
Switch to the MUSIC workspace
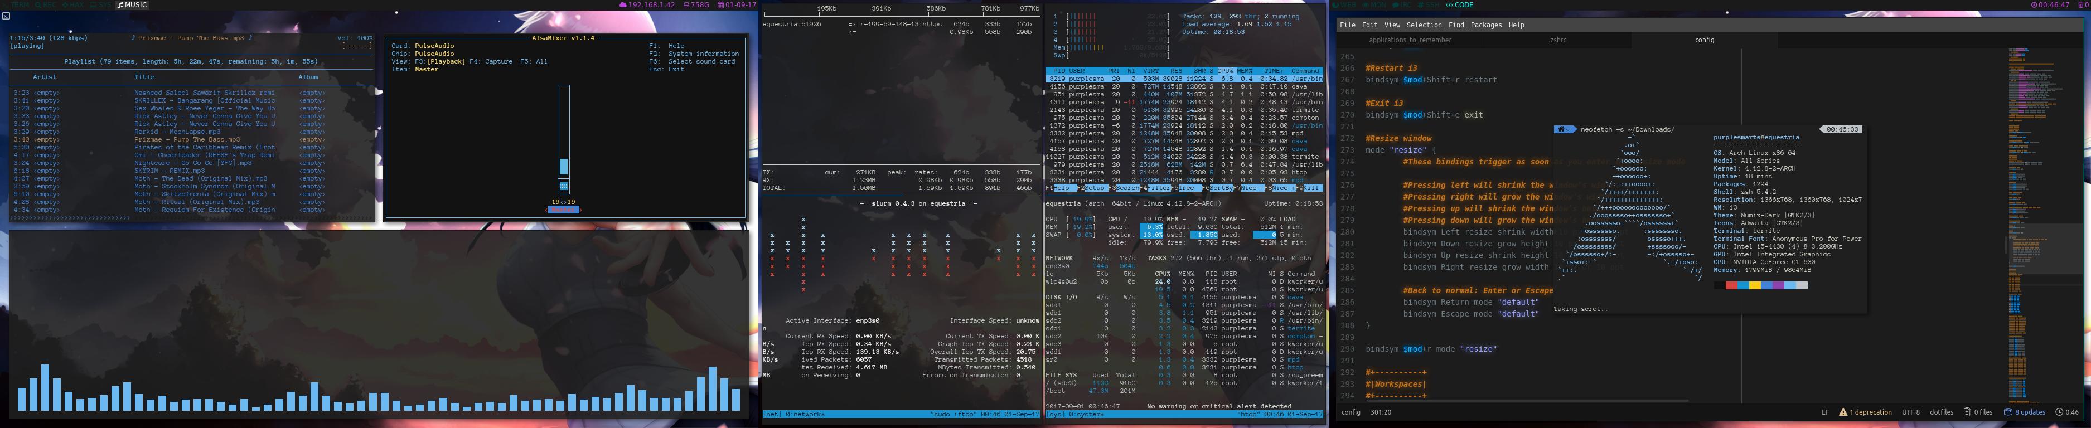pyautogui.click(x=132, y=5)
